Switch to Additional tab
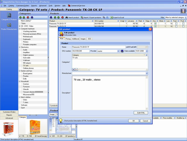 click(x=75, y=39)
